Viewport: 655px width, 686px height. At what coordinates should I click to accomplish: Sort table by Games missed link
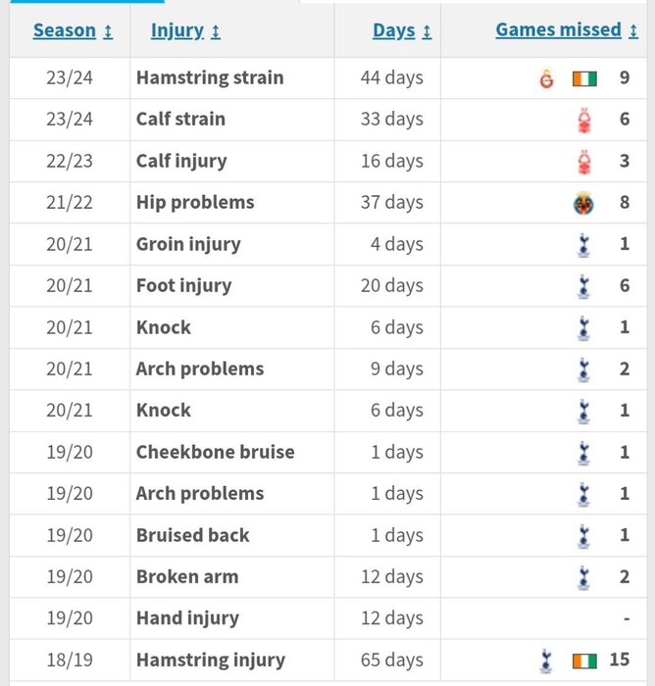[x=559, y=29]
